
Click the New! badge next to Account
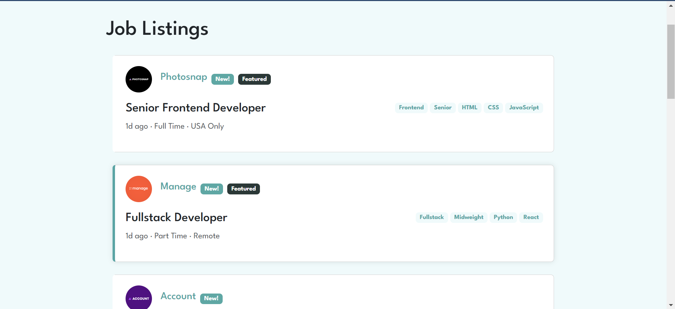pyautogui.click(x=211, y=298)
